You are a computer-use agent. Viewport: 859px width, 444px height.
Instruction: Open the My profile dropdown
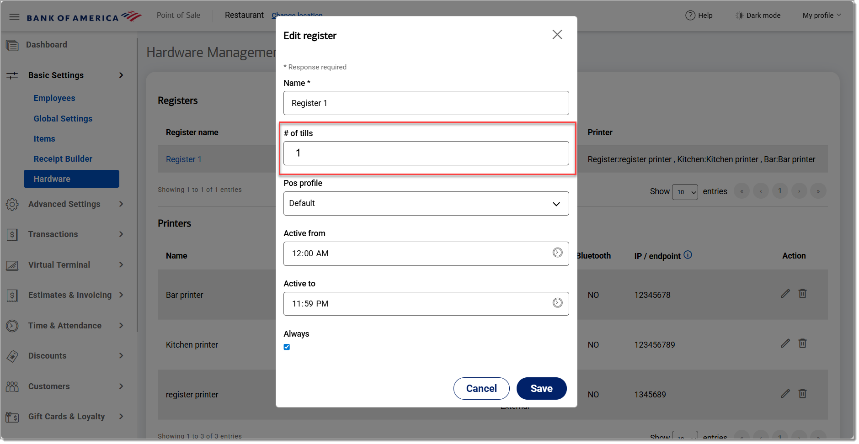coord(822,16)
